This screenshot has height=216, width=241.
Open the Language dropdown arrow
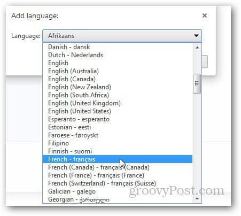[196, 36]
